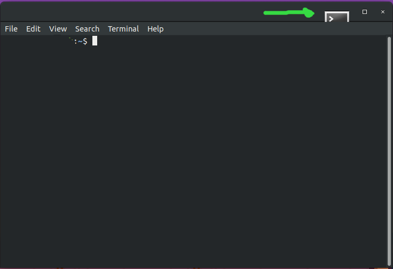
Task: Click the terminal vertical scrollbar
Action: coord(389,151)
